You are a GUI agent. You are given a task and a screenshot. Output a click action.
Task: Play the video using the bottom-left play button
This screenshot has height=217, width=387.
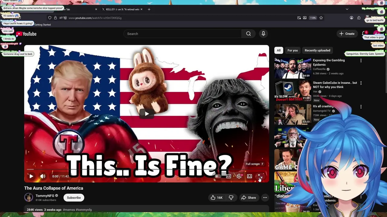(31, 176)
